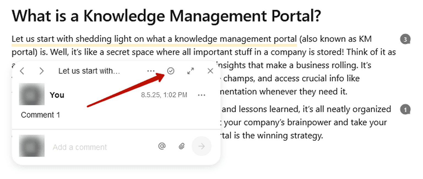Open the comment badge showing 1
423x179 pixels.
(x=405, y=110)
